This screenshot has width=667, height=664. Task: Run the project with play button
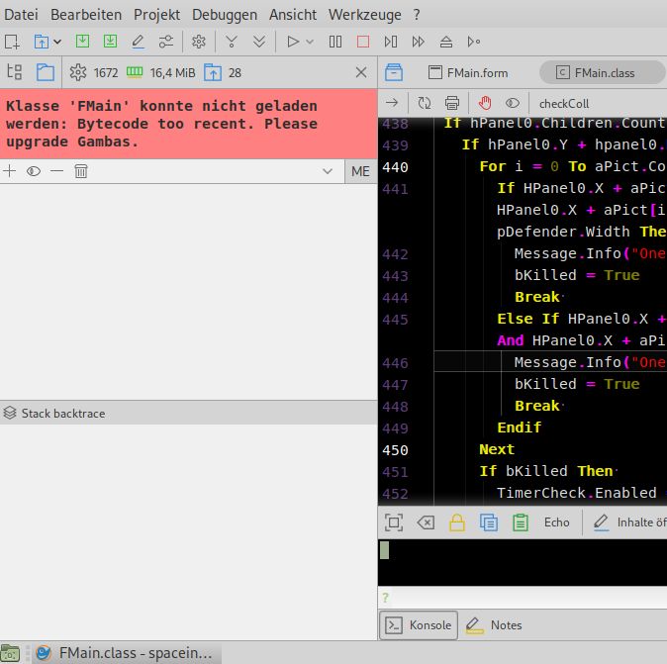(x=293, y=42)
